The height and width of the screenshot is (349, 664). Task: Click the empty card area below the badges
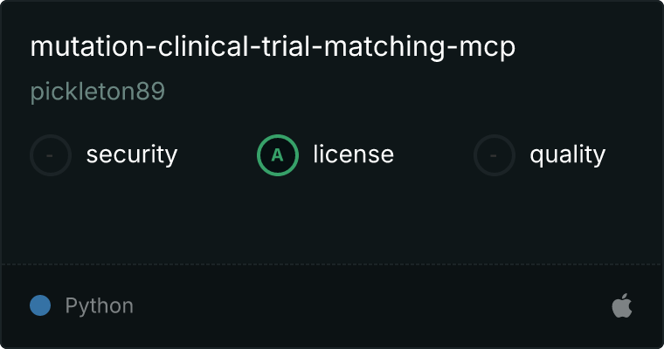(x=332, y=220)
